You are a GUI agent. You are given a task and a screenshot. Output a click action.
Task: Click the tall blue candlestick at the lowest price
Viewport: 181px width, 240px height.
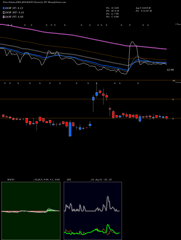(70, 129)
